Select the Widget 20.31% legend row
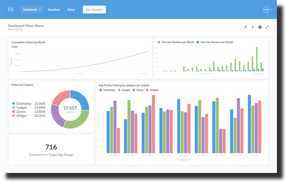 coord(29,116)
